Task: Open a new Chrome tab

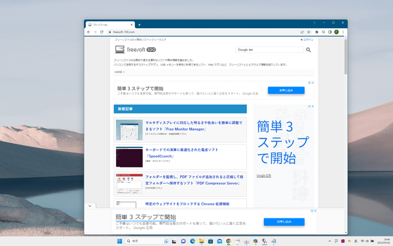Action: tap(140, 25)
